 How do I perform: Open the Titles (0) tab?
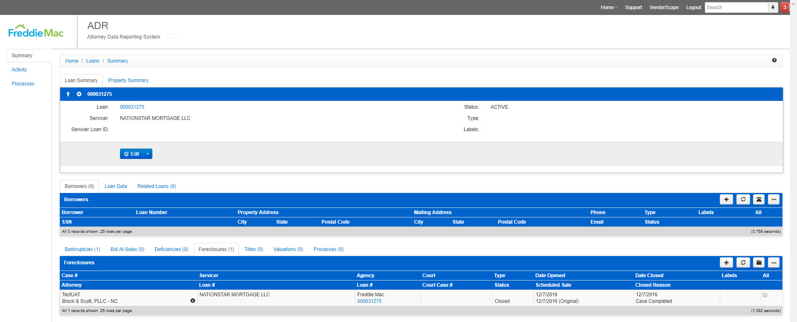tap(254, 249)
